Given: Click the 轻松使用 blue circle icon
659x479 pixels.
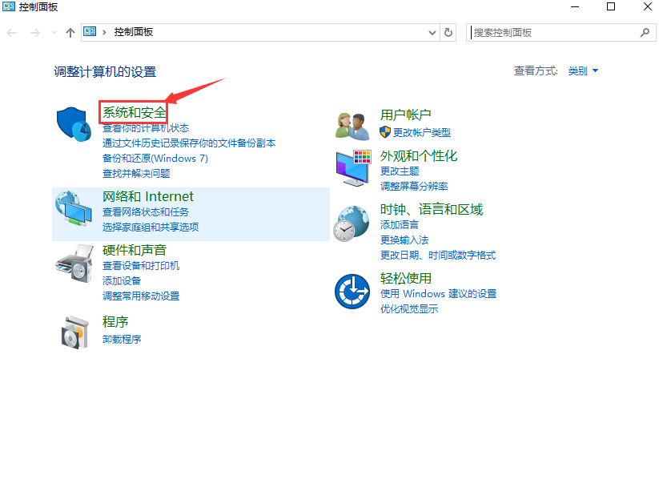Looking at the screenshot, I should tap(352, 291).
